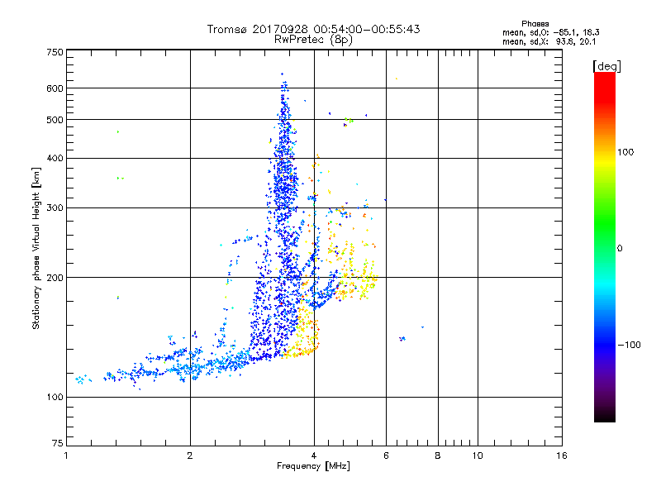Screen dimensions: 661x496
Task: Click the 'Stationary phase Virtual Height [km]' axis label
Action: [x=36, y=248]
